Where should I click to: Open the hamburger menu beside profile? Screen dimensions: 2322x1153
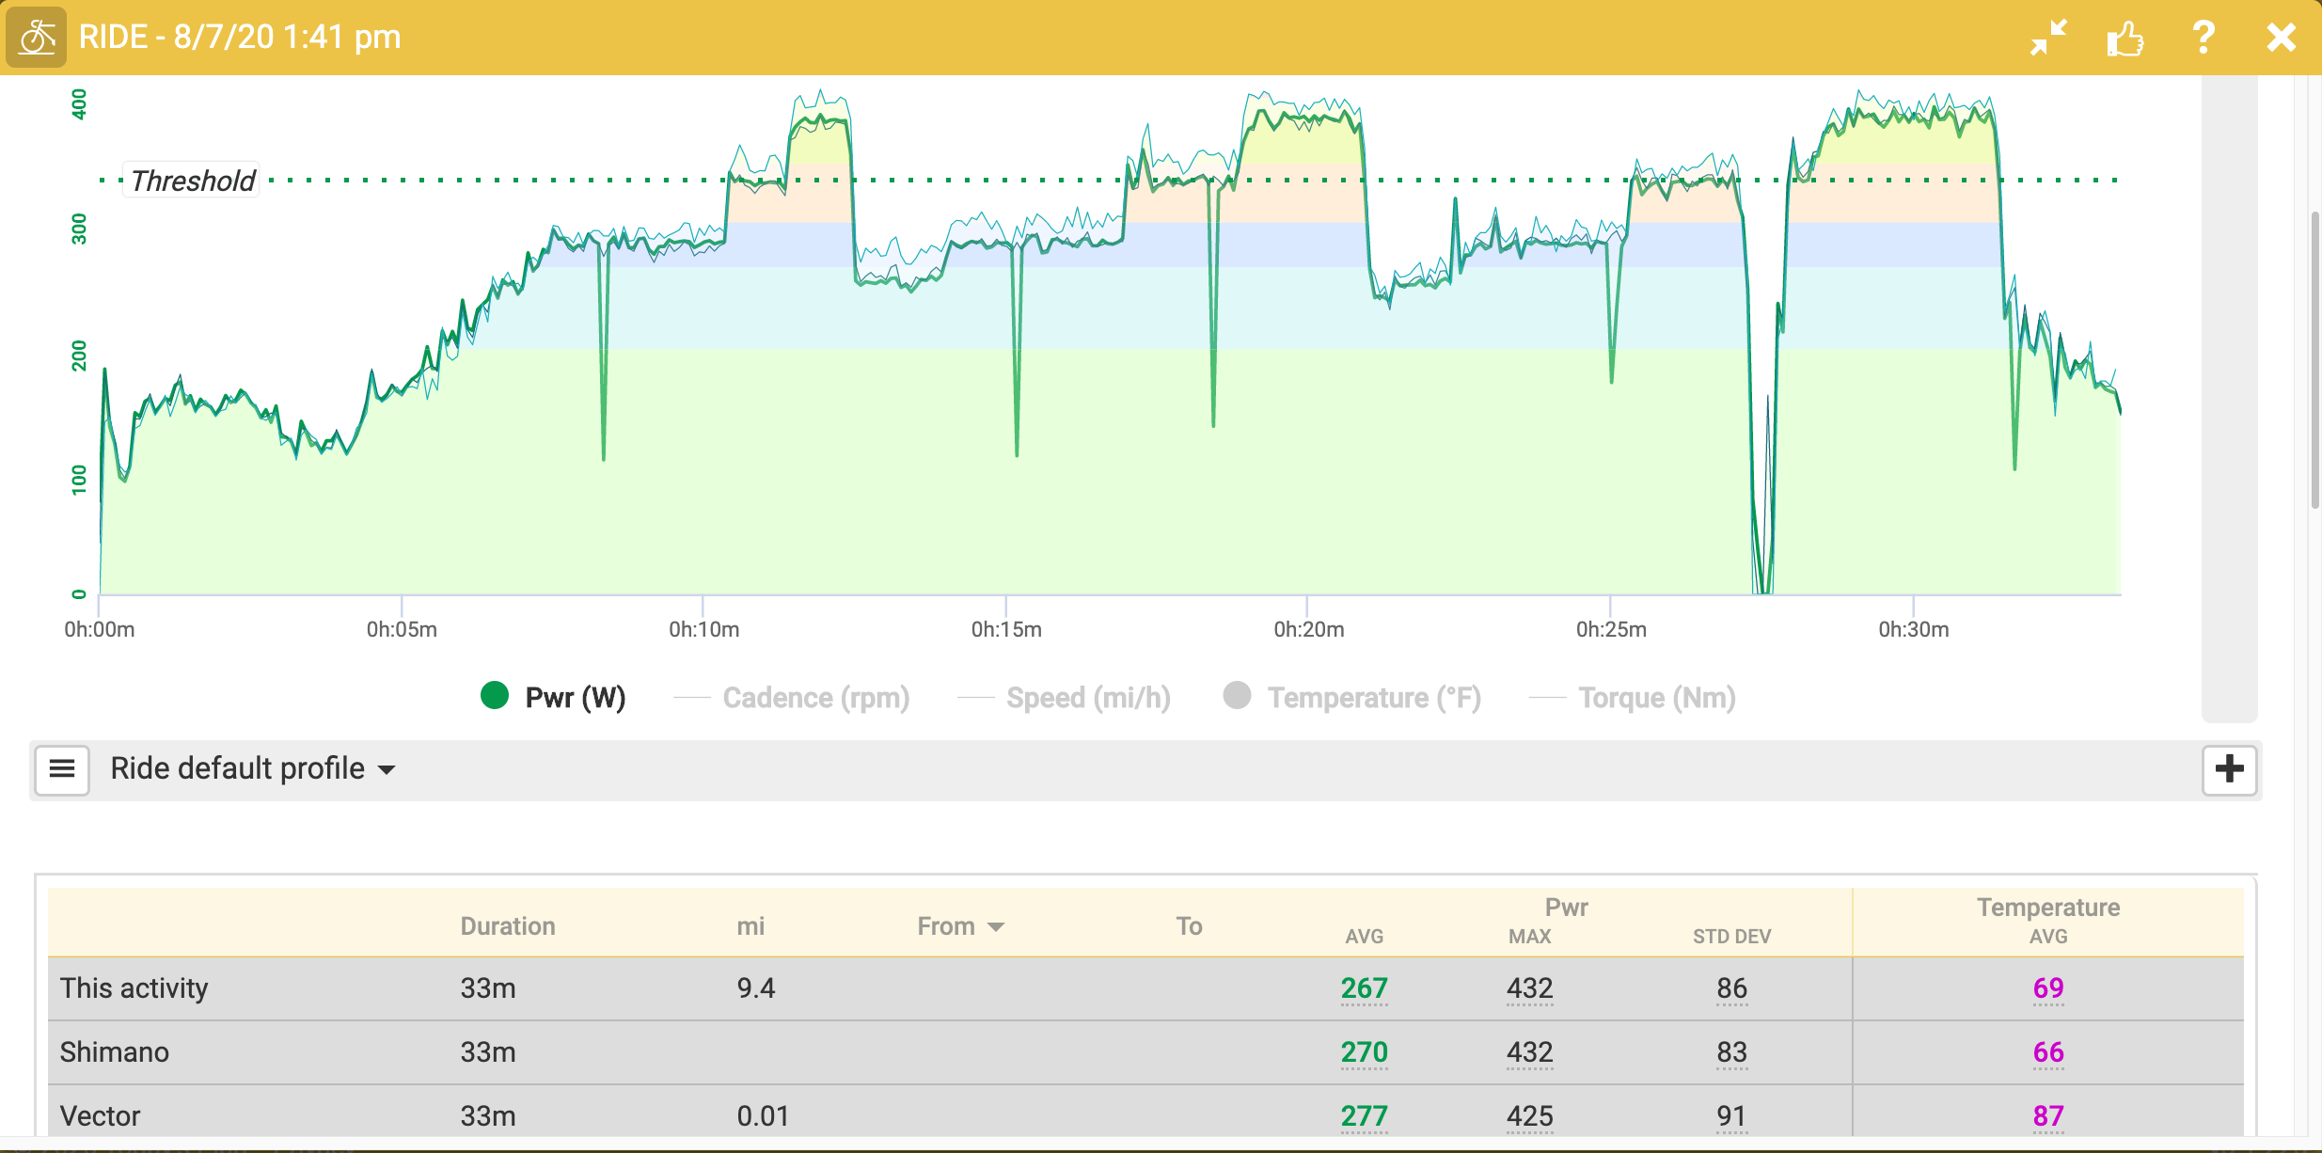[x=62, y=769]
